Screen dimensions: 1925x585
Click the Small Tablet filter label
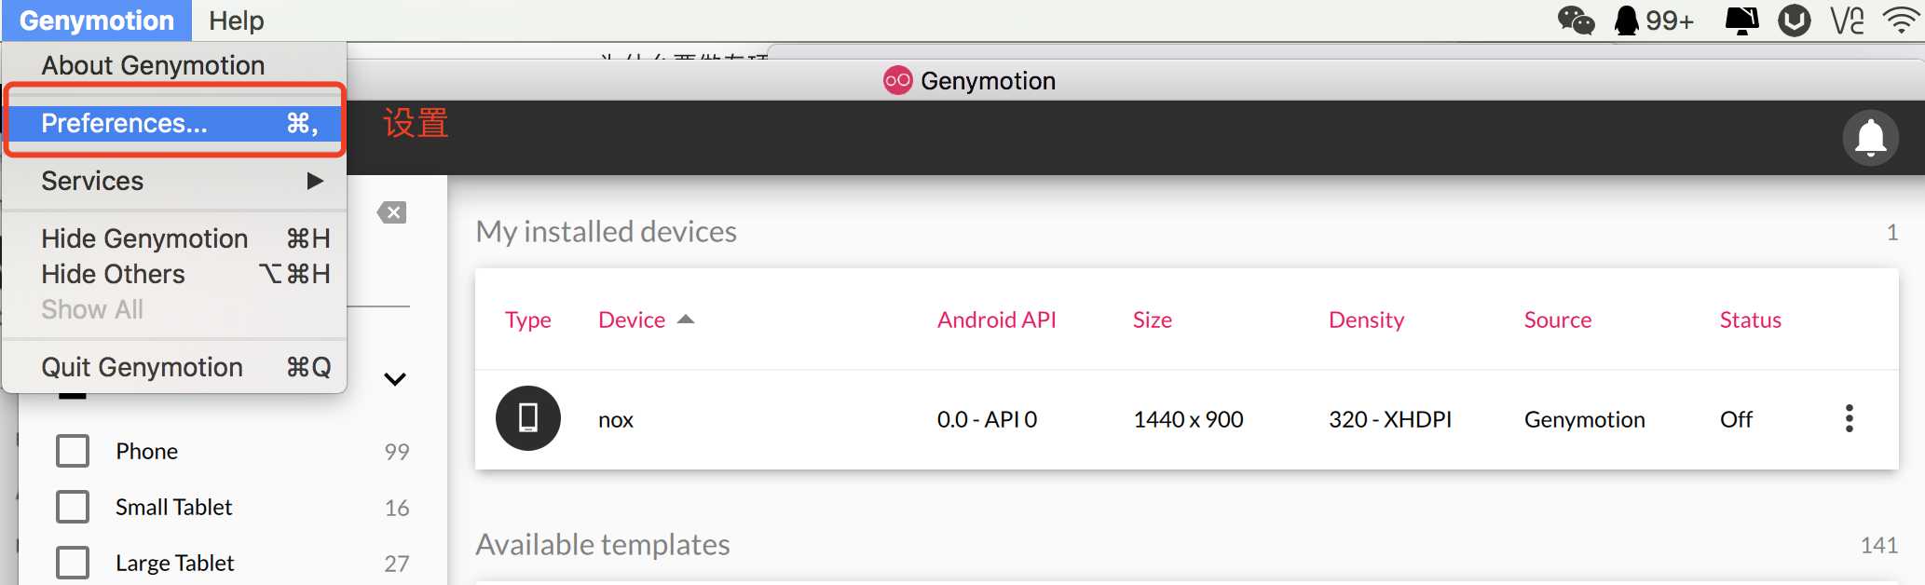173,507
